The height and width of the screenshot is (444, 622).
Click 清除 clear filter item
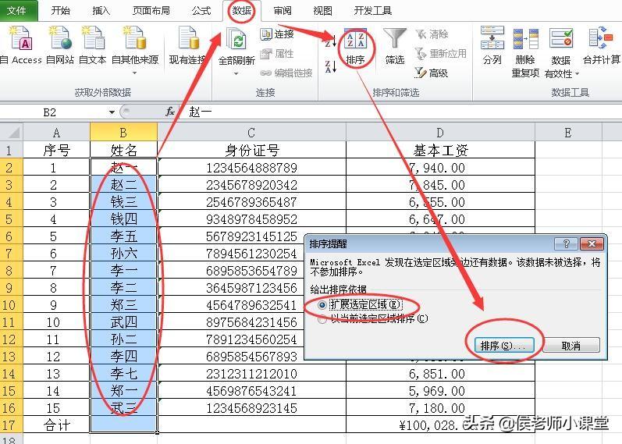click(x=432, y=34)
